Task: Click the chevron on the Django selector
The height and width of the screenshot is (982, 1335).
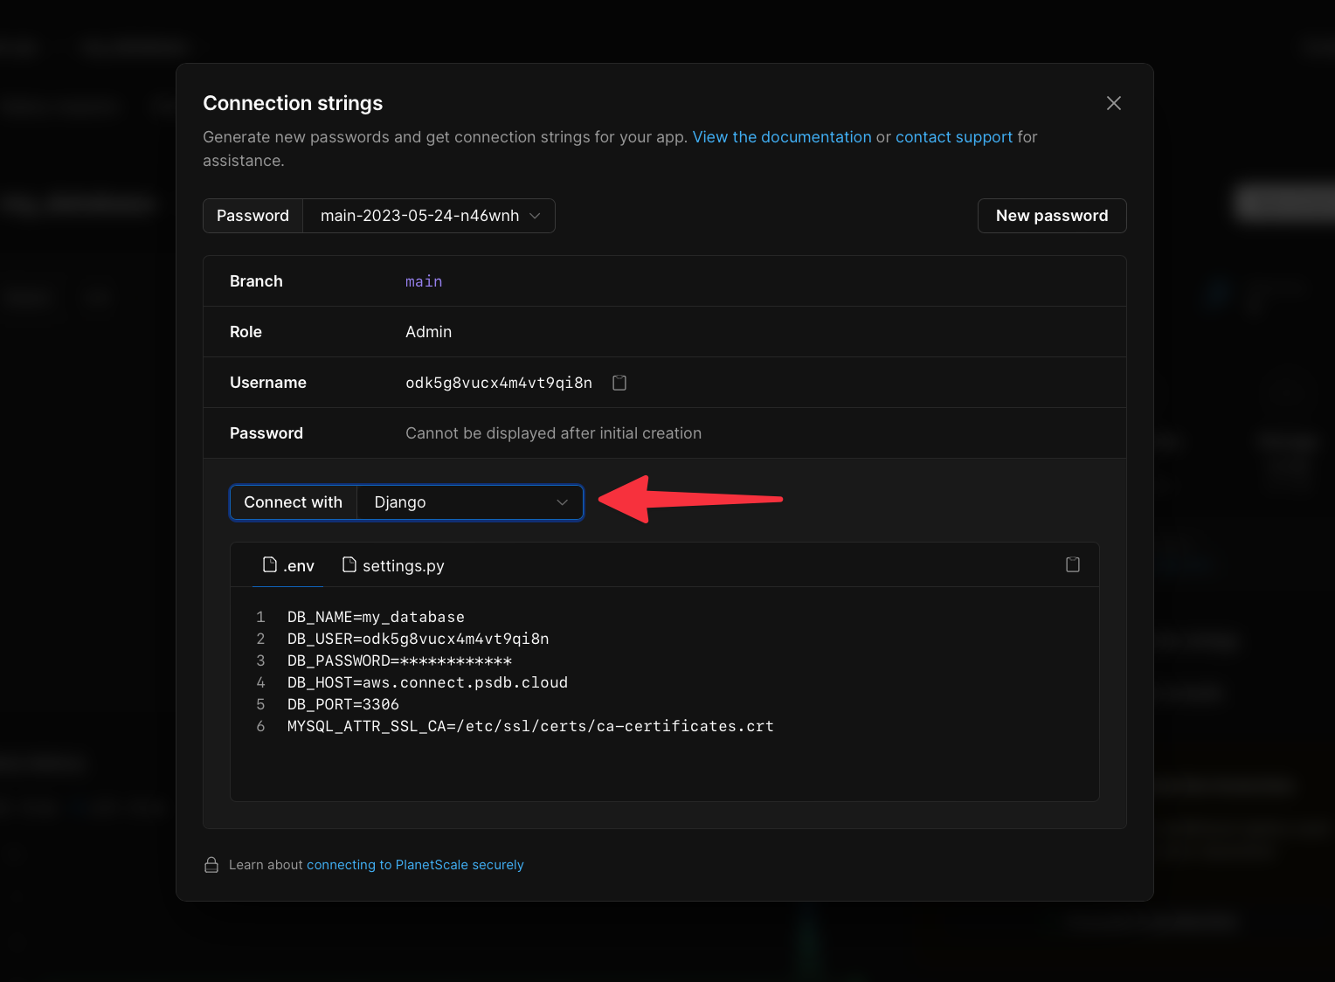Action: (x=562, y=502)
